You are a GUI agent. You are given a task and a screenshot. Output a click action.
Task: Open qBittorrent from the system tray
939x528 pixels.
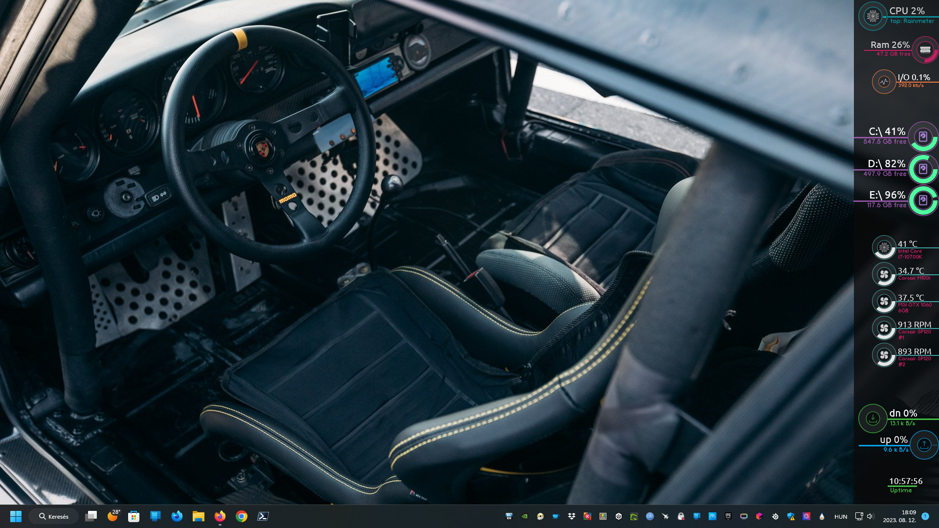(650, 516)
